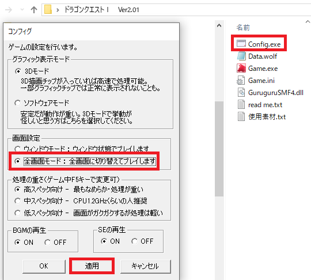
Task: Click the scroll up arrow in navigation pane
Action: coord(219,25)
